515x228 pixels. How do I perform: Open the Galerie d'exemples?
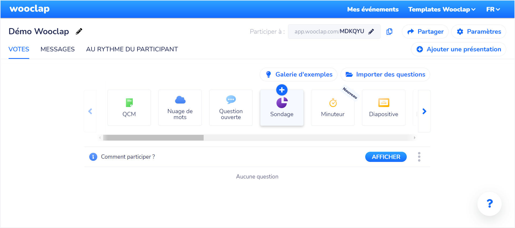pos(298,74)
